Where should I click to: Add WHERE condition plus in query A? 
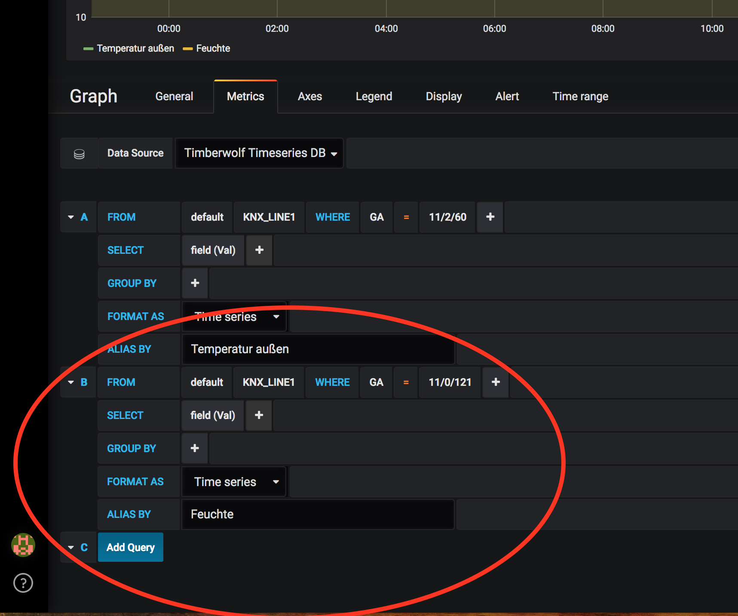490,217
